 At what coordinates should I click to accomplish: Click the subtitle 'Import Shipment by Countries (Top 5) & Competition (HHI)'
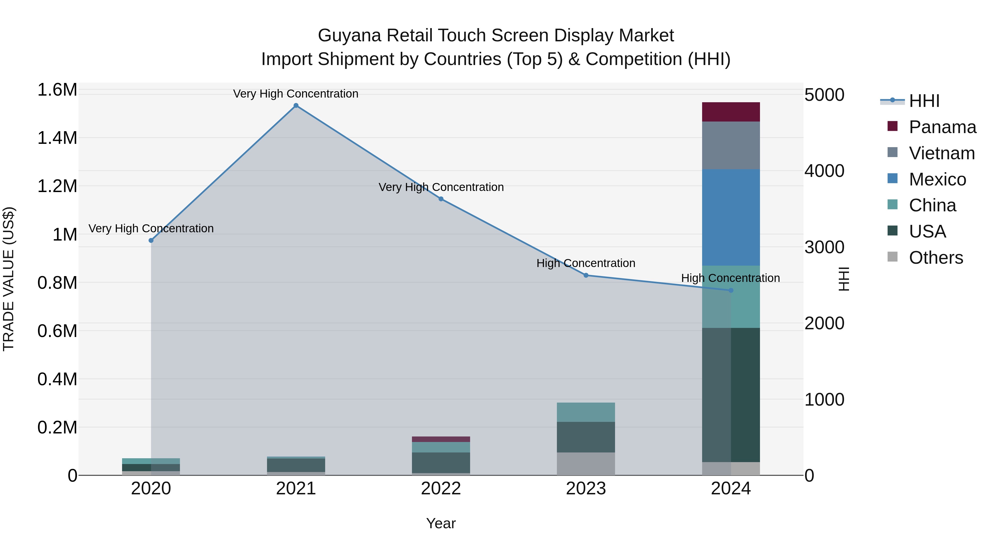click(x=496, y=59)
